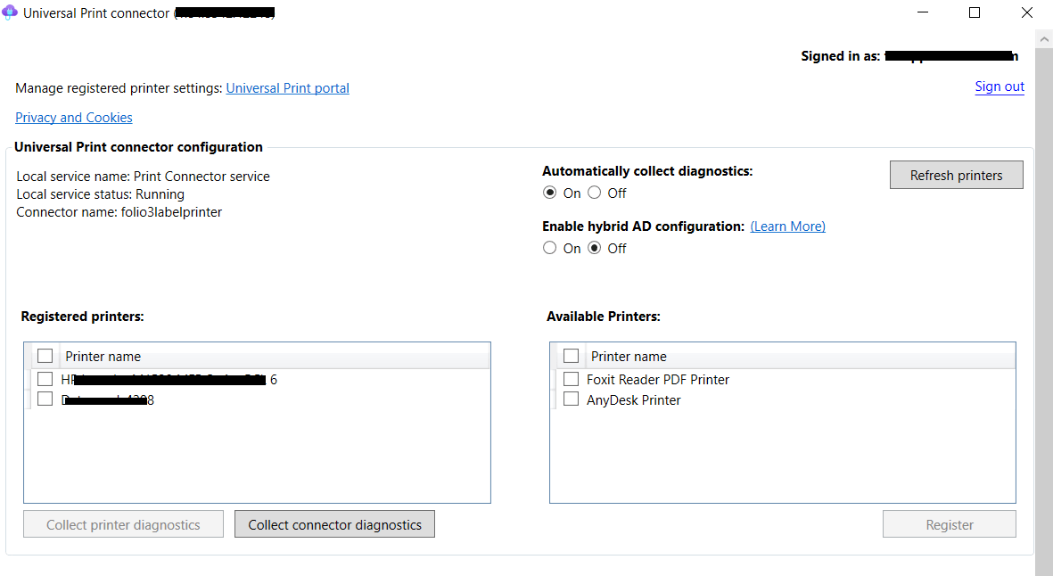Open Privacy and Cookies link
The width and height of the screenshot is (1053, 576).
pyautogui.click(x=74, y=118)
